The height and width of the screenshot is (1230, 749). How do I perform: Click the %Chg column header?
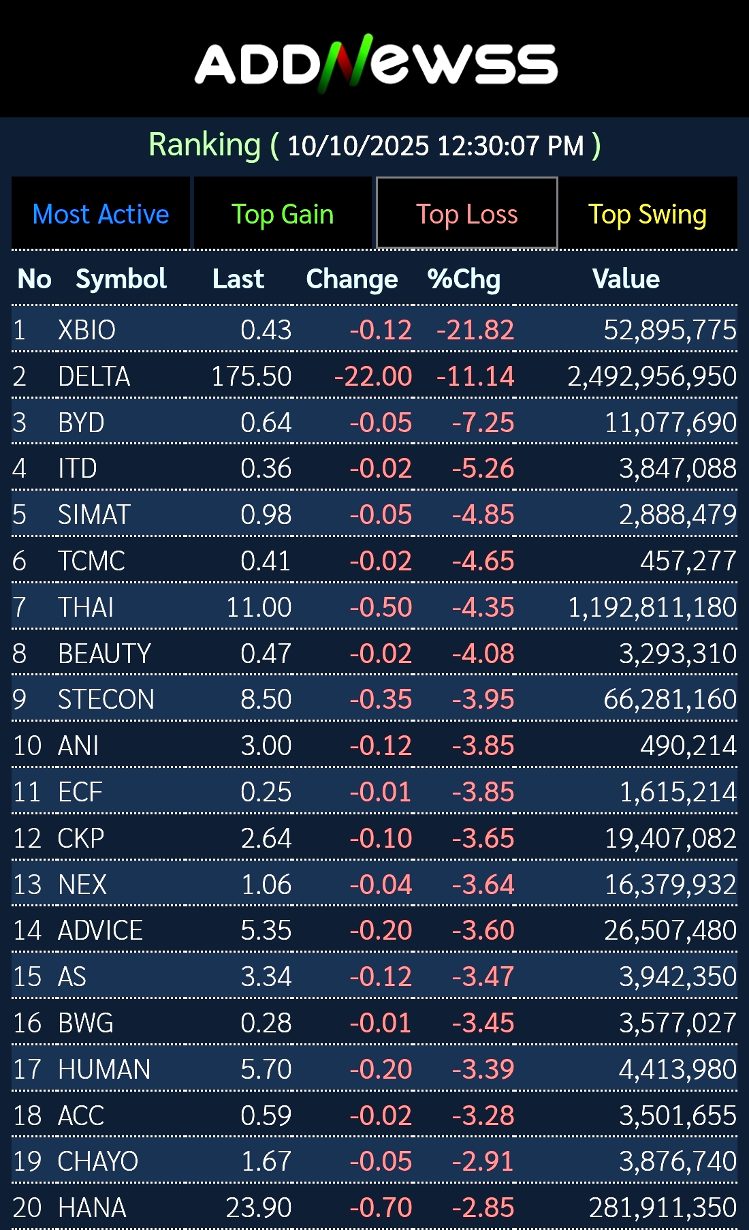pos(464,279)
